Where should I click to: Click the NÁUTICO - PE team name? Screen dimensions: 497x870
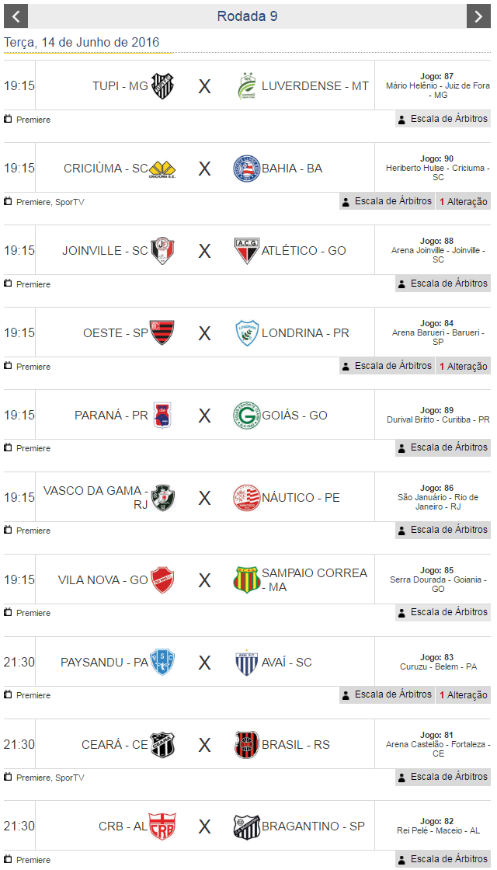[x=301, y=497]
